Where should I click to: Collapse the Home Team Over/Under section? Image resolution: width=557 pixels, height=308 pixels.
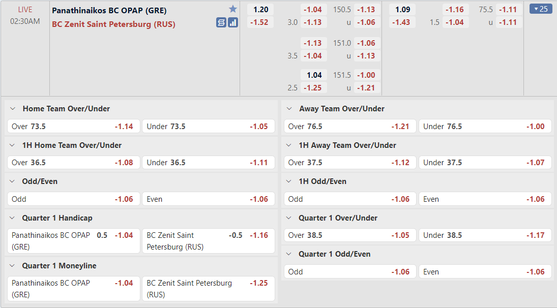point(13,109)
